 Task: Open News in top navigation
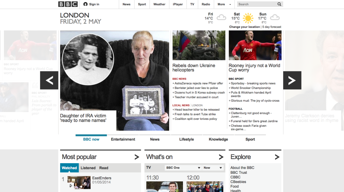click(126, 4)
